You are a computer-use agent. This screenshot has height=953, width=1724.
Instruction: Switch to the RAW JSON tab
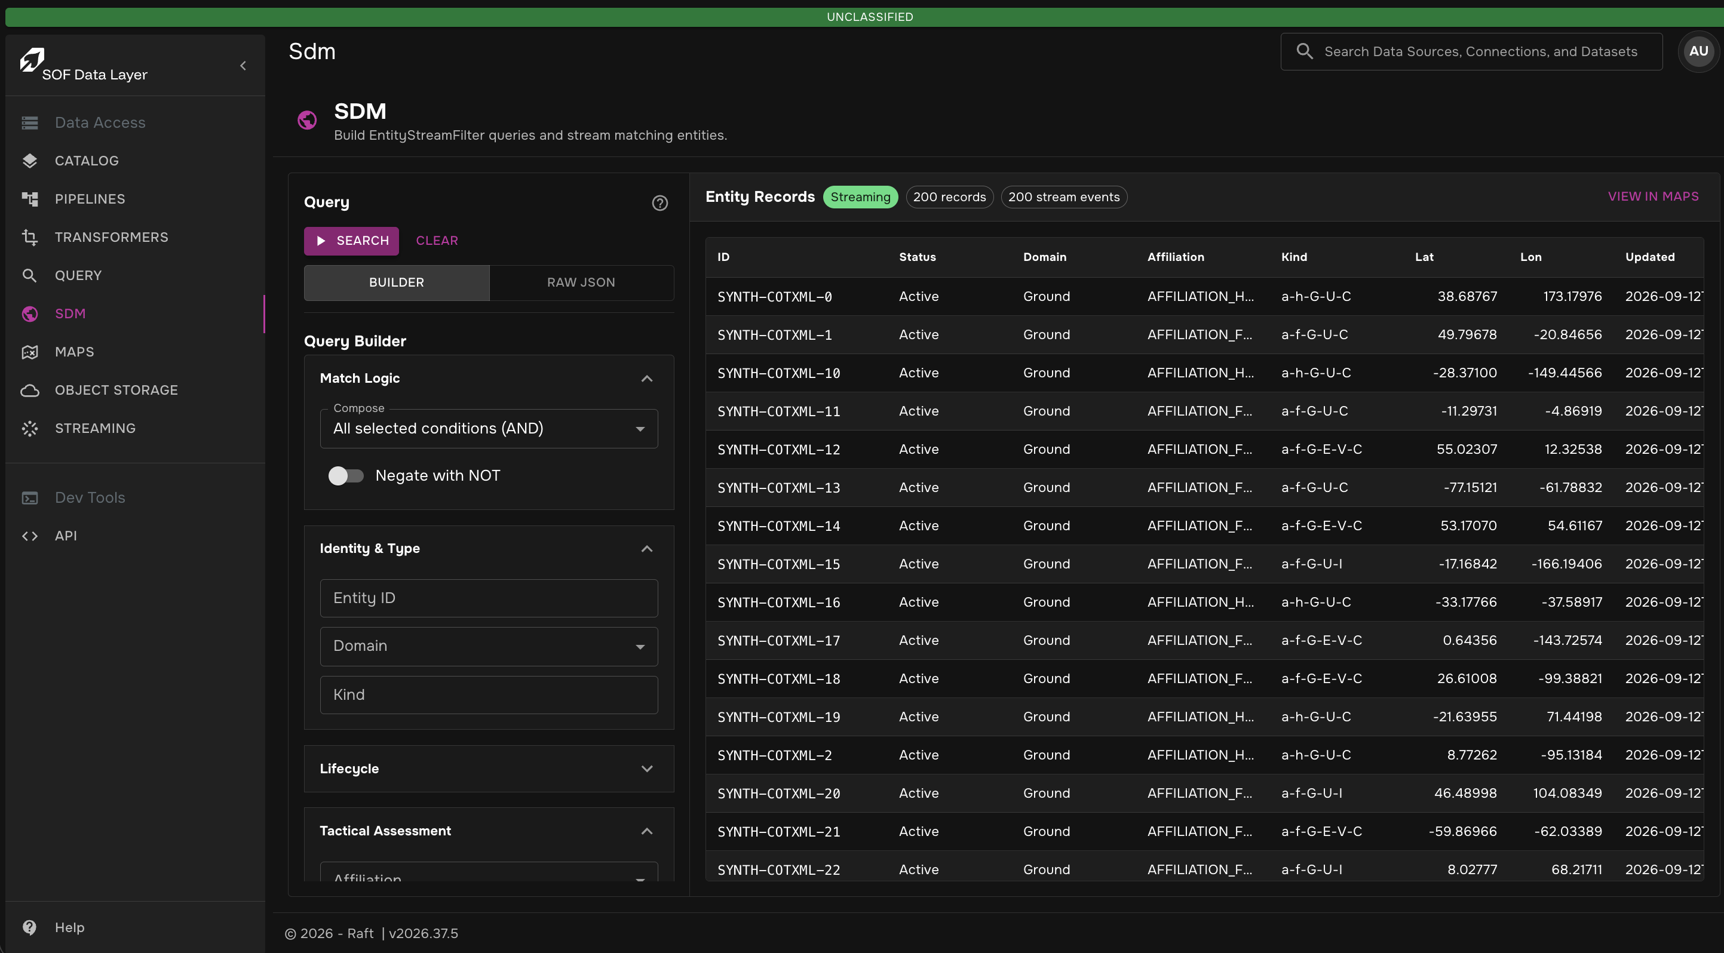coord(581,282)
